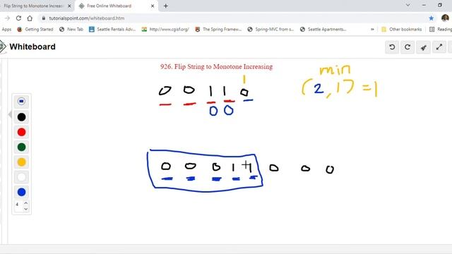Expand the hidden bookmarks overflow chevron

click(x=372, y=30)
